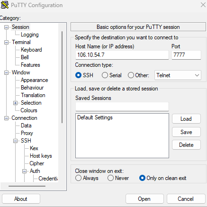Collapse the Auth tree node
This screenshot has width=207, height=207.
click(24, 171)
